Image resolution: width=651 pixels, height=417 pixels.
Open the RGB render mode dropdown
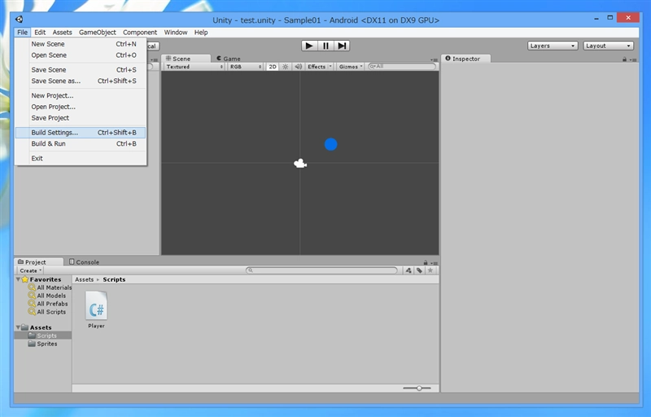click(246, 67)
